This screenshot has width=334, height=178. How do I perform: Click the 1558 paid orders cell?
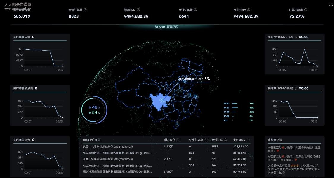(x=215, y=147)
